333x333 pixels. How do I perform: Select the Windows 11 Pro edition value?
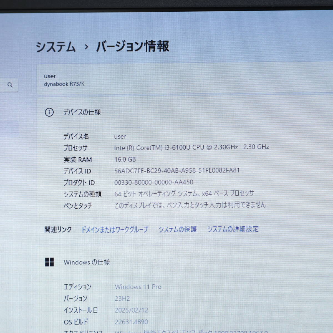pyautogui.click(x=138, y=287)
